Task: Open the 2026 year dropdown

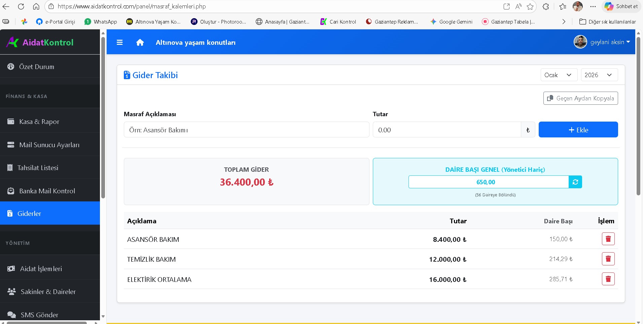Action: [599, 75]
